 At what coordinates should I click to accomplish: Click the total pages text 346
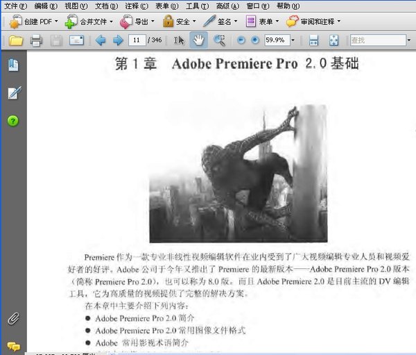157,40
